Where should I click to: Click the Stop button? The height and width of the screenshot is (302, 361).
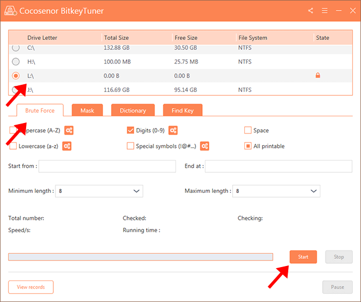coord(339,257)
